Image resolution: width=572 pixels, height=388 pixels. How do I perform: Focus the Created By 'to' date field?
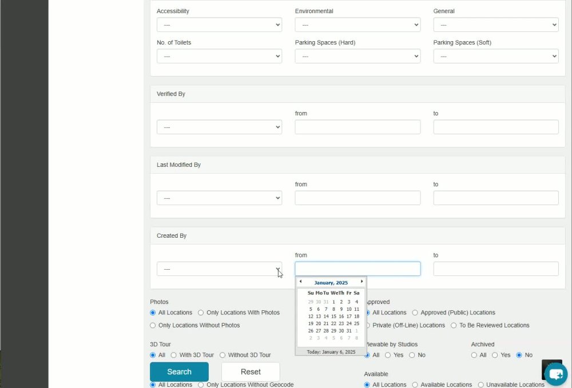[x=496, y=269]
